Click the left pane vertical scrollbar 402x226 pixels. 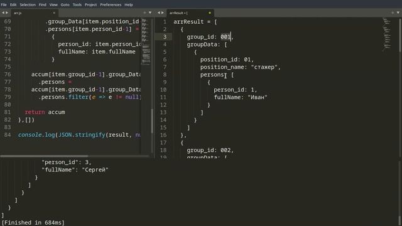(152, 121)
